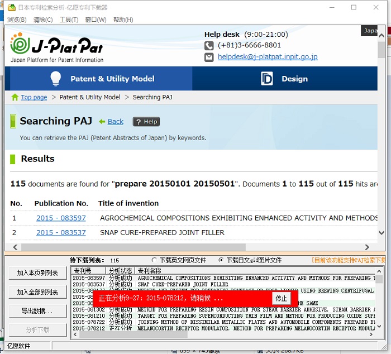This screenshot has height=354, width=391.
Task: Click the web page scroll down arrow
Action: [x=382, y=233]
